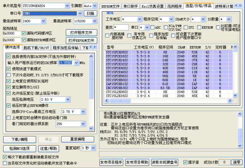Toggle 清除代码缓冲区 checkbox
The image size is (245, 168).
[24, 33]
